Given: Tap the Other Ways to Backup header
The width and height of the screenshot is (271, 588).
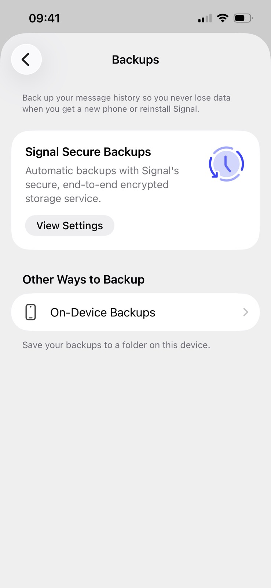Looking at the screenshot, I should (84, 279).
